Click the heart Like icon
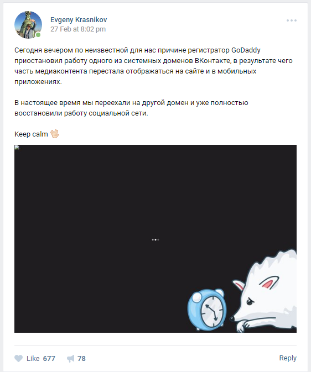 point(18,358)
